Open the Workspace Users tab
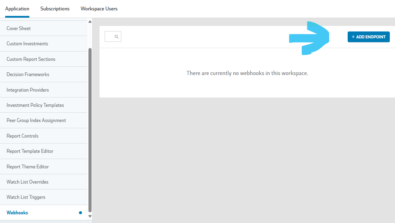 [99, 9]
